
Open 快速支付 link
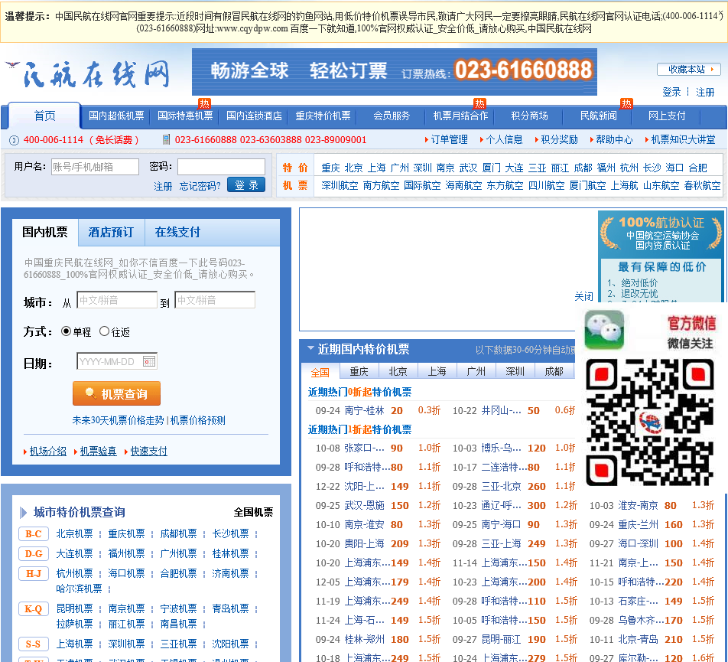pyautogui.click(x=148, y=451)
